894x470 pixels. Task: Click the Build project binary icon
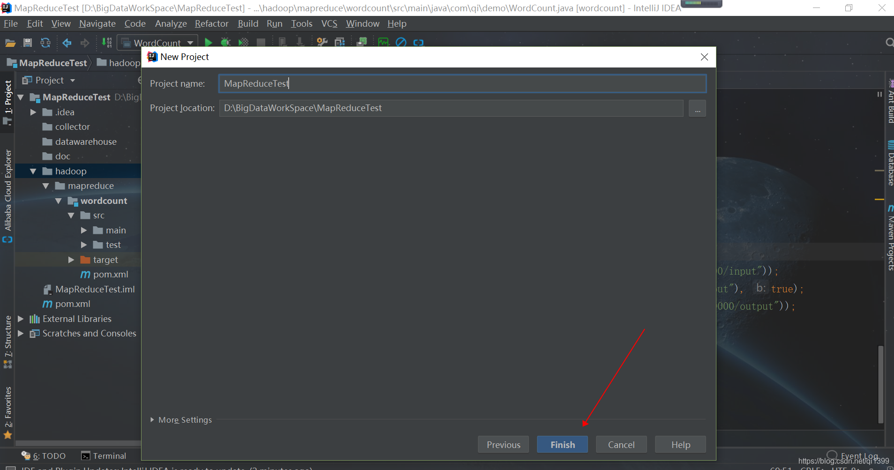pos(107,43)
